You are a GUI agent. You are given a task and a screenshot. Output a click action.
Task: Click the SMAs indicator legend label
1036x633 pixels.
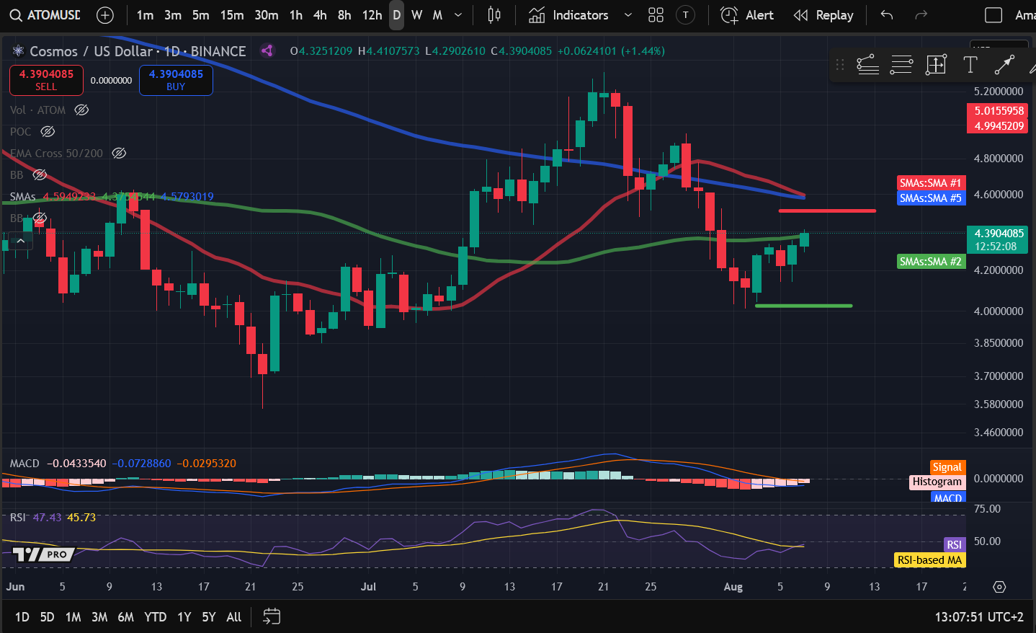pos(23,196)
